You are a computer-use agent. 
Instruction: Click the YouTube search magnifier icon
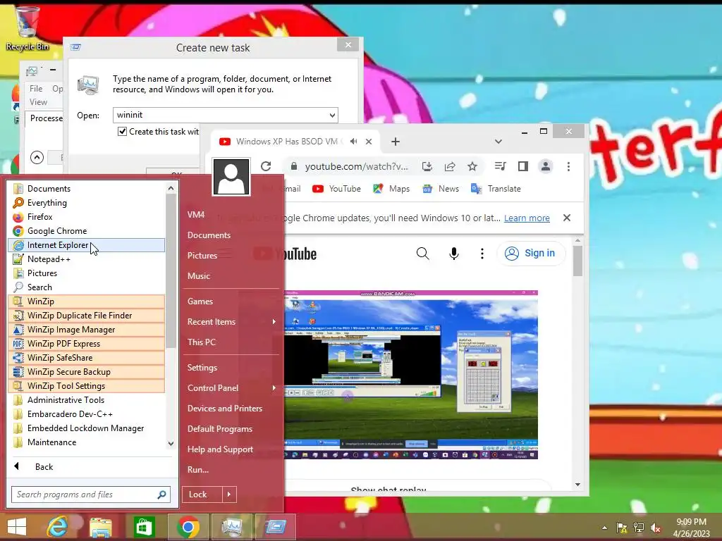click(x=423, y=253)
